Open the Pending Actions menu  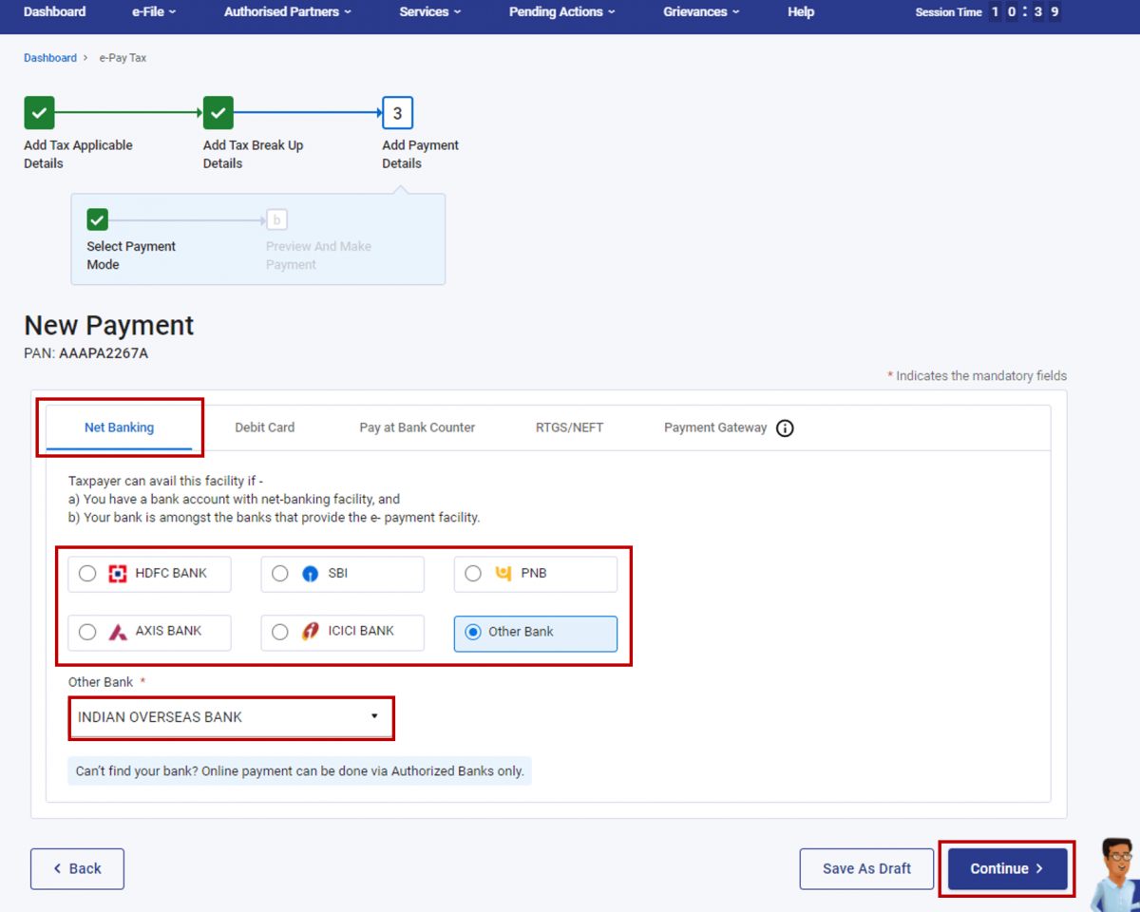click(x=561, y=12)
